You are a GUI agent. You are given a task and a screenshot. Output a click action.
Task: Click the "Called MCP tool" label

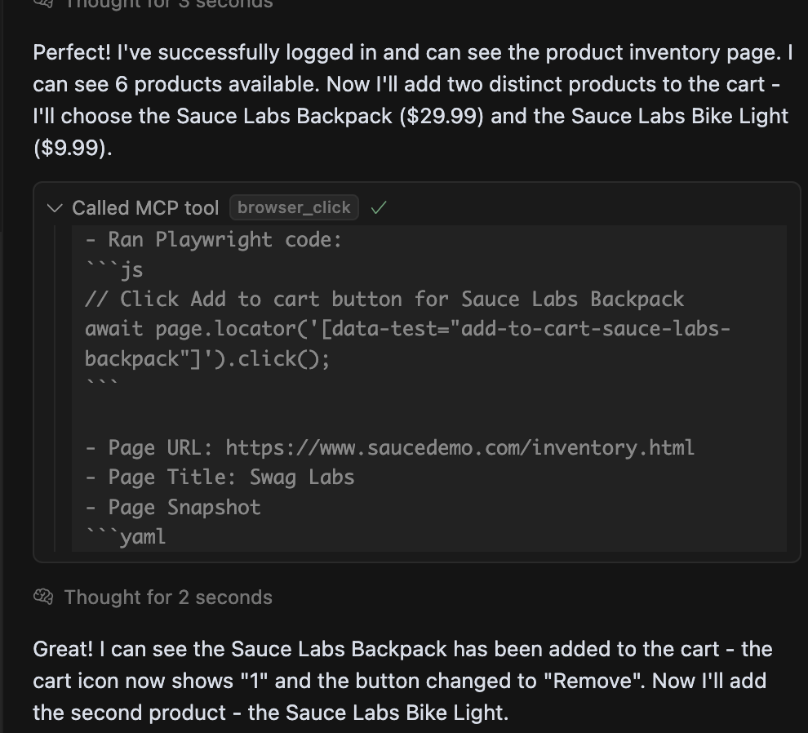145,208
